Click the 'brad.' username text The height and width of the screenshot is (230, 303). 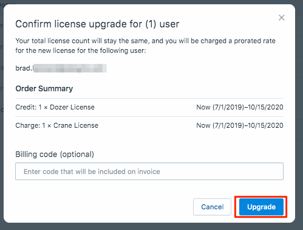[24, 68]
